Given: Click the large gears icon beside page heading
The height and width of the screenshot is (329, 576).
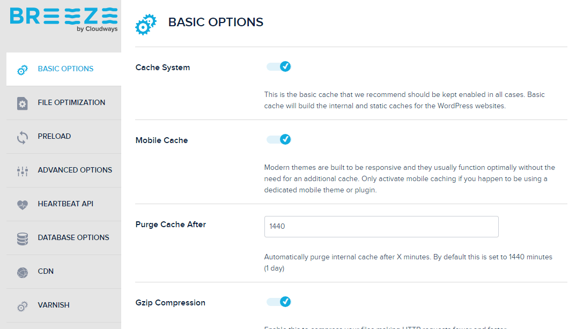Looking at the screenshot, I should pos(146,24).
